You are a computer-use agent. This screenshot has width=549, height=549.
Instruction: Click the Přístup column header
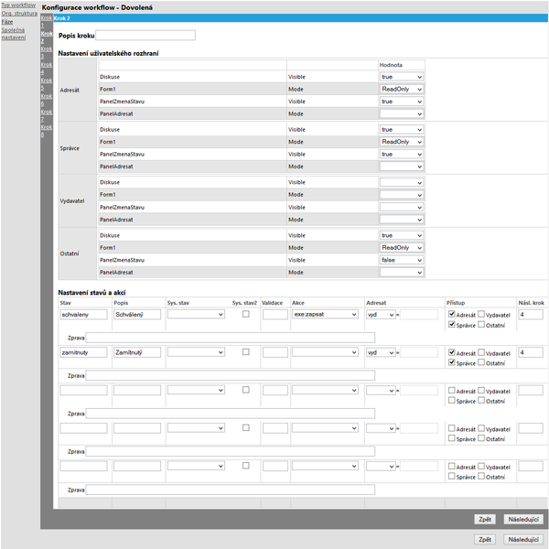pos(456,303)
